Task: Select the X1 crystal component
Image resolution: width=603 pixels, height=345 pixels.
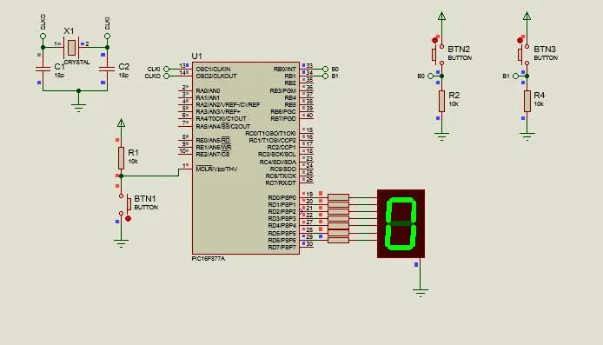Action: (71, 47)
